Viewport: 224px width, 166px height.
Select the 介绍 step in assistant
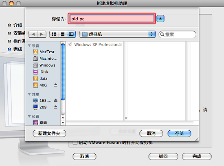coord(15,25)
